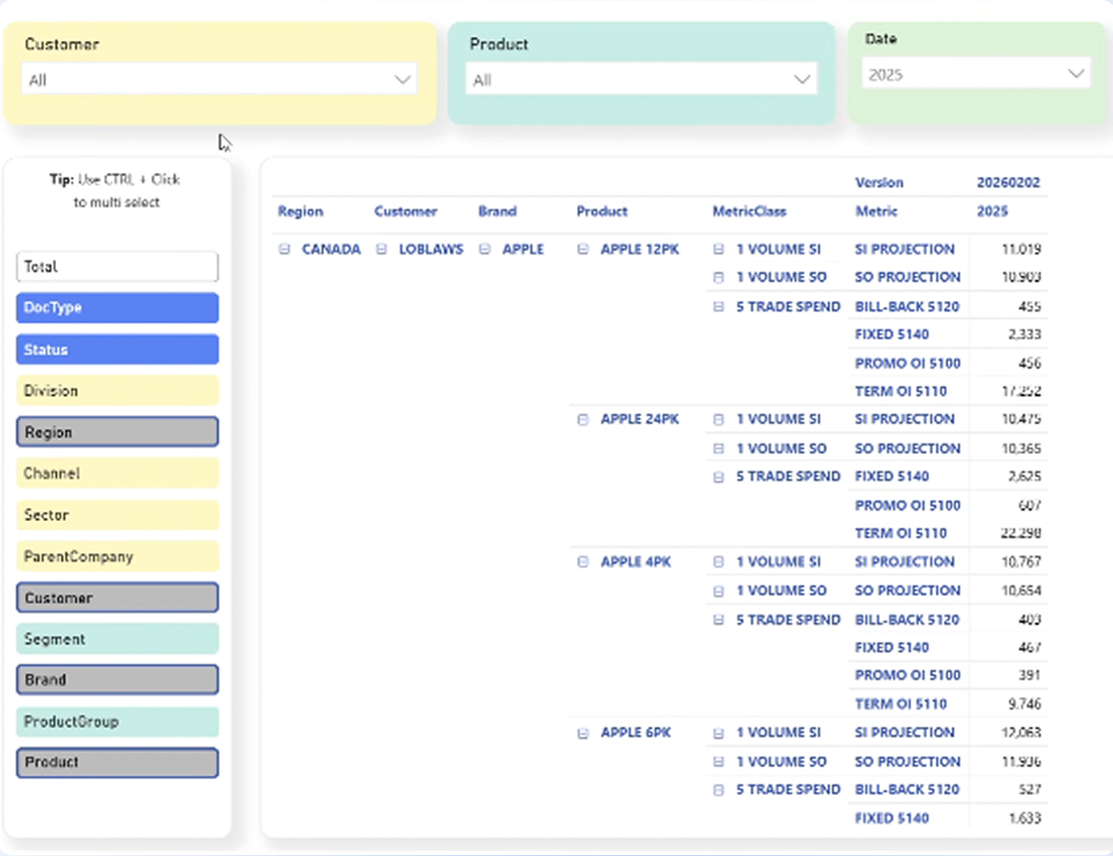Select the Segment teal field chip

(x=117, y=640)
